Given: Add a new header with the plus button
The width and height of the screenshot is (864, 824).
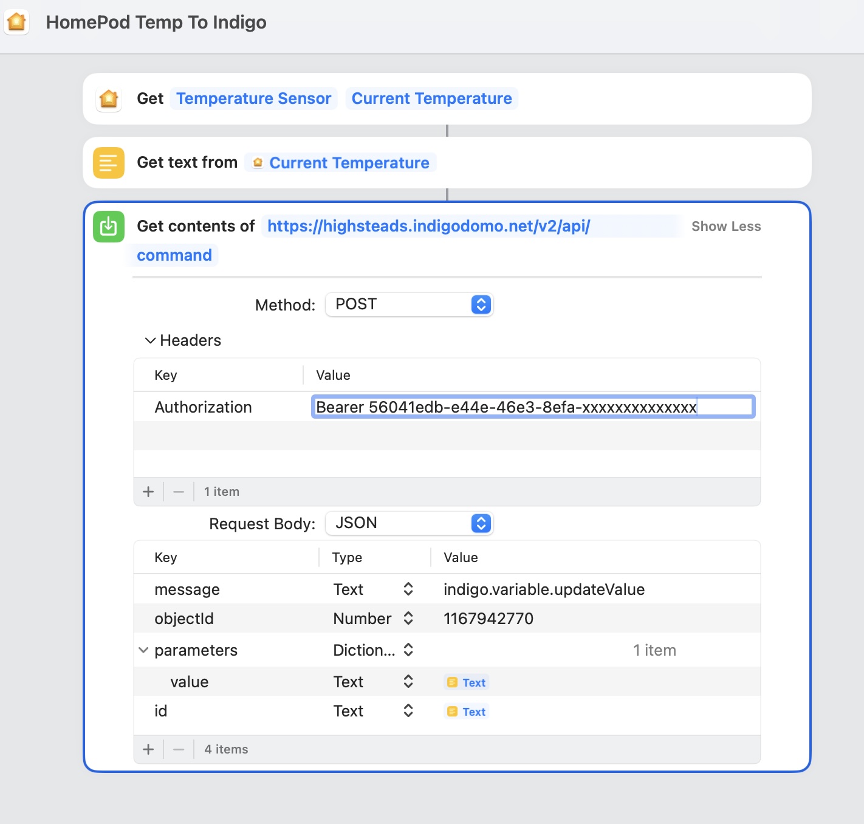Looking at the screenshot, I should [148, 492].
